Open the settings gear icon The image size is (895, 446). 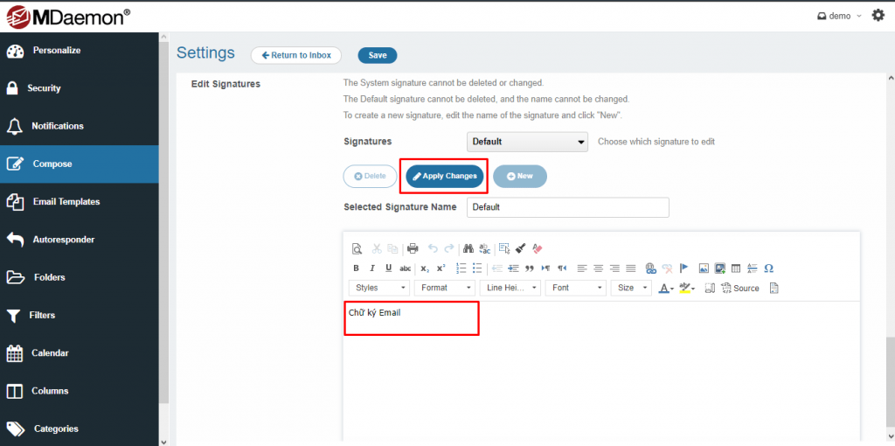coord(878,16)
